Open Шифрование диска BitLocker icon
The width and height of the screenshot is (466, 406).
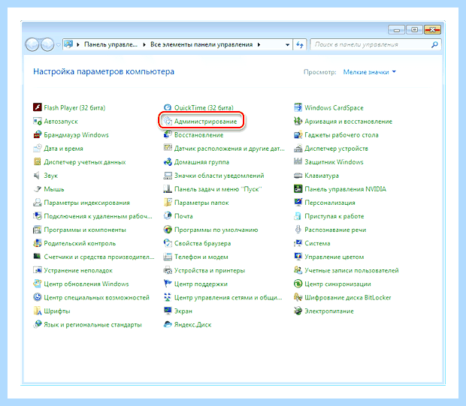click(x=298, y=297)
